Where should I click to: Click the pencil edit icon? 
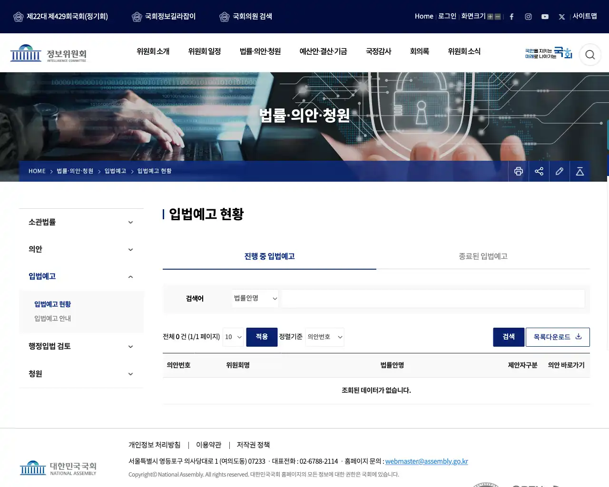560,171
